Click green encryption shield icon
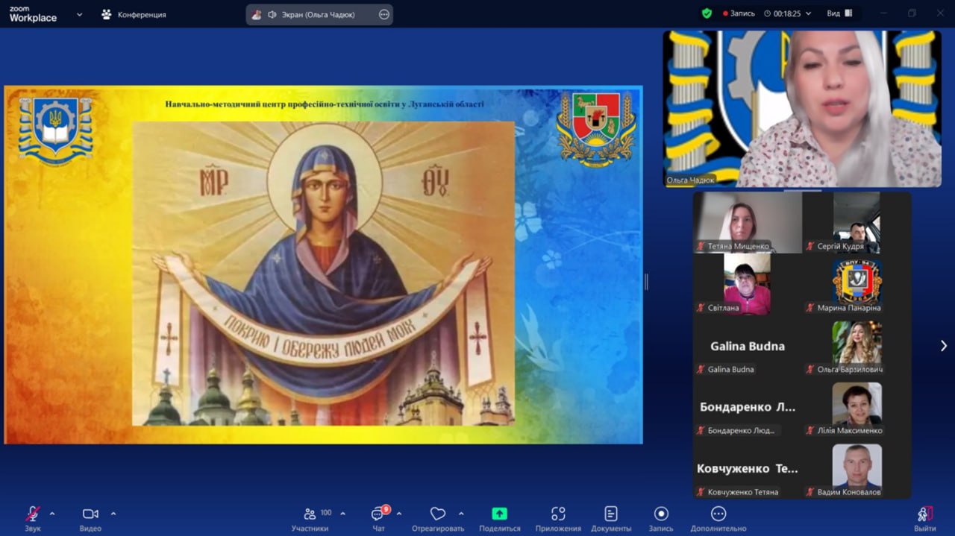 (x=707, y=13)
